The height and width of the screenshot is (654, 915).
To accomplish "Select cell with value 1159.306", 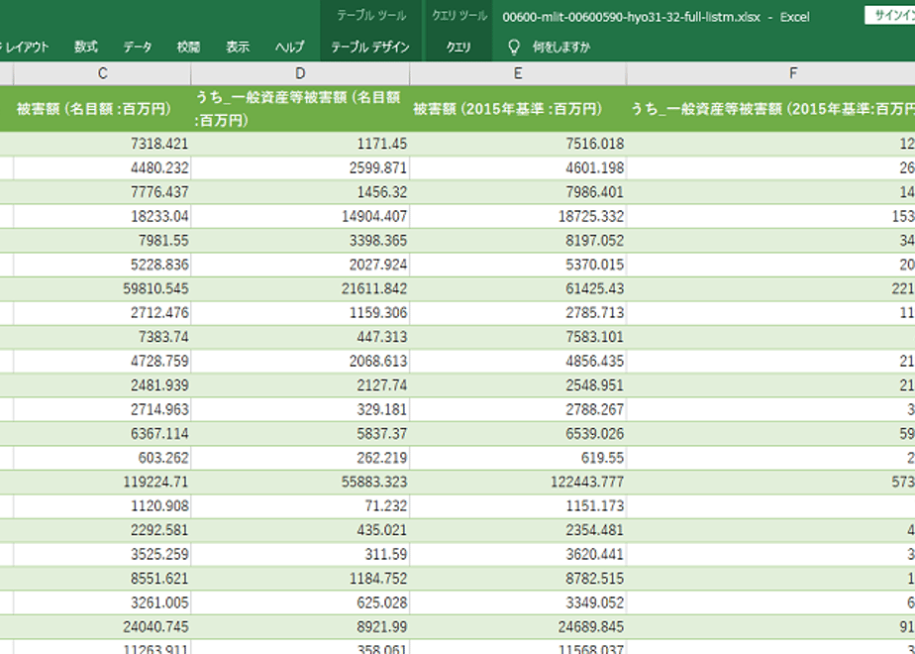I will [x=300, y=313].
